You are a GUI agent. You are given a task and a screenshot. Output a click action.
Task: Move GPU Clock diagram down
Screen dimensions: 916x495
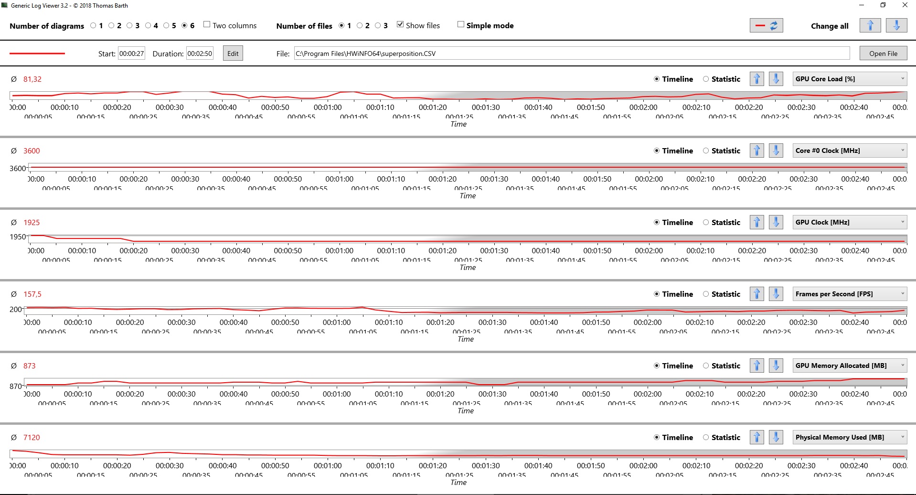(x=776, y=222)
